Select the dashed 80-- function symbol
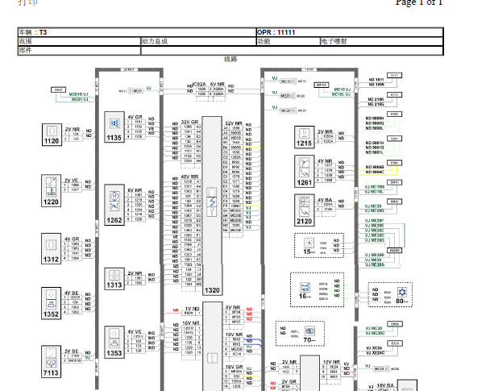Image resolution: width=490 pixels, height=391 pixels. tap(390, 295)
